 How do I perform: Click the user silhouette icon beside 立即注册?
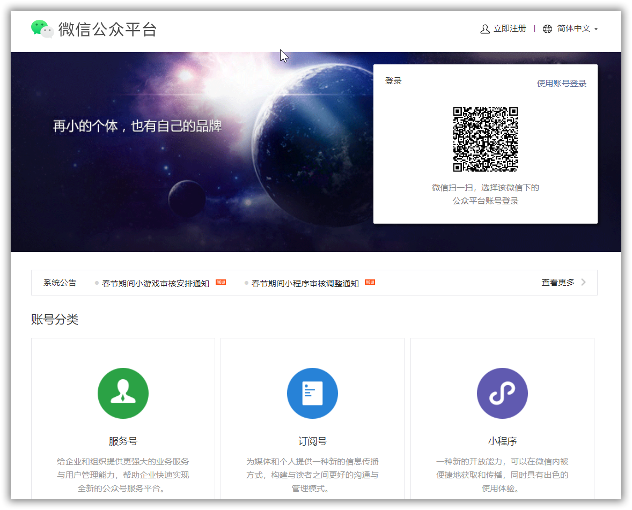pos(485,29)
